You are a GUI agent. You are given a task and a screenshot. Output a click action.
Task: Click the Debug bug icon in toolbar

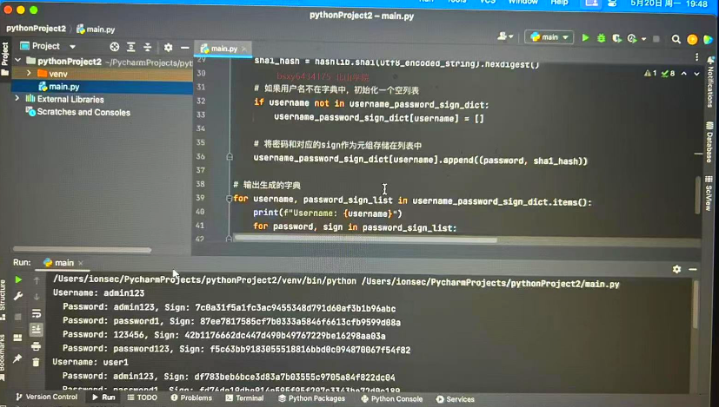(601, 38)
